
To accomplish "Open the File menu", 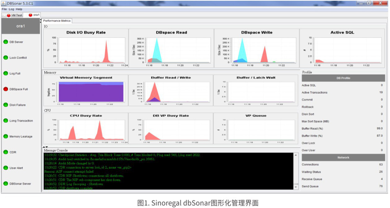I will click(x=4, y=9).
